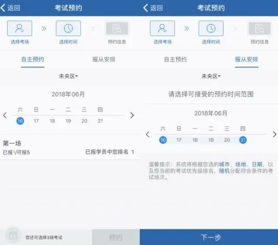This screenshot has width=278, height=245.
Task: Select the 选择考场 step icon on right screen
Action: [162, 28]
